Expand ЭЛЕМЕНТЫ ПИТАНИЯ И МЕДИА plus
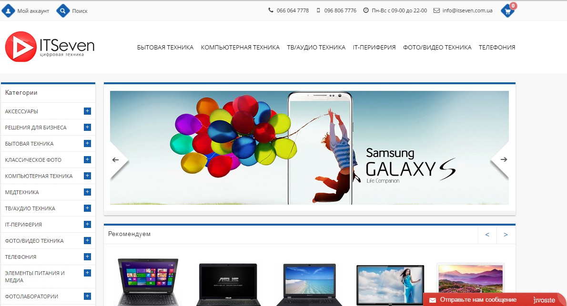Image resolution: width=567 pixels, height=306 pixels. coord(87,273)
